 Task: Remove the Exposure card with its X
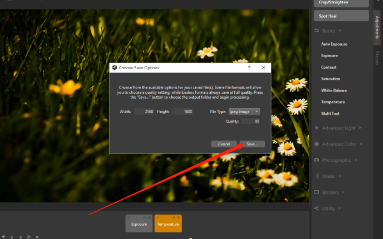point(129,218)
